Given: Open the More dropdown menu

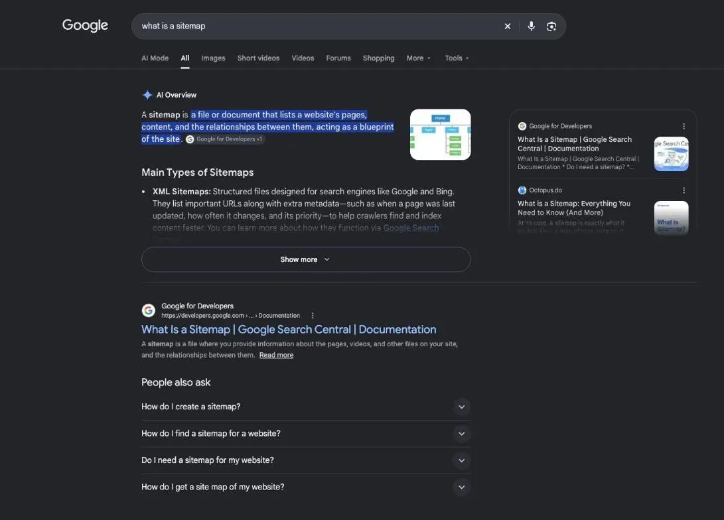Looking at the screenshot, I should pyautogui.click(x=418, y=58).
